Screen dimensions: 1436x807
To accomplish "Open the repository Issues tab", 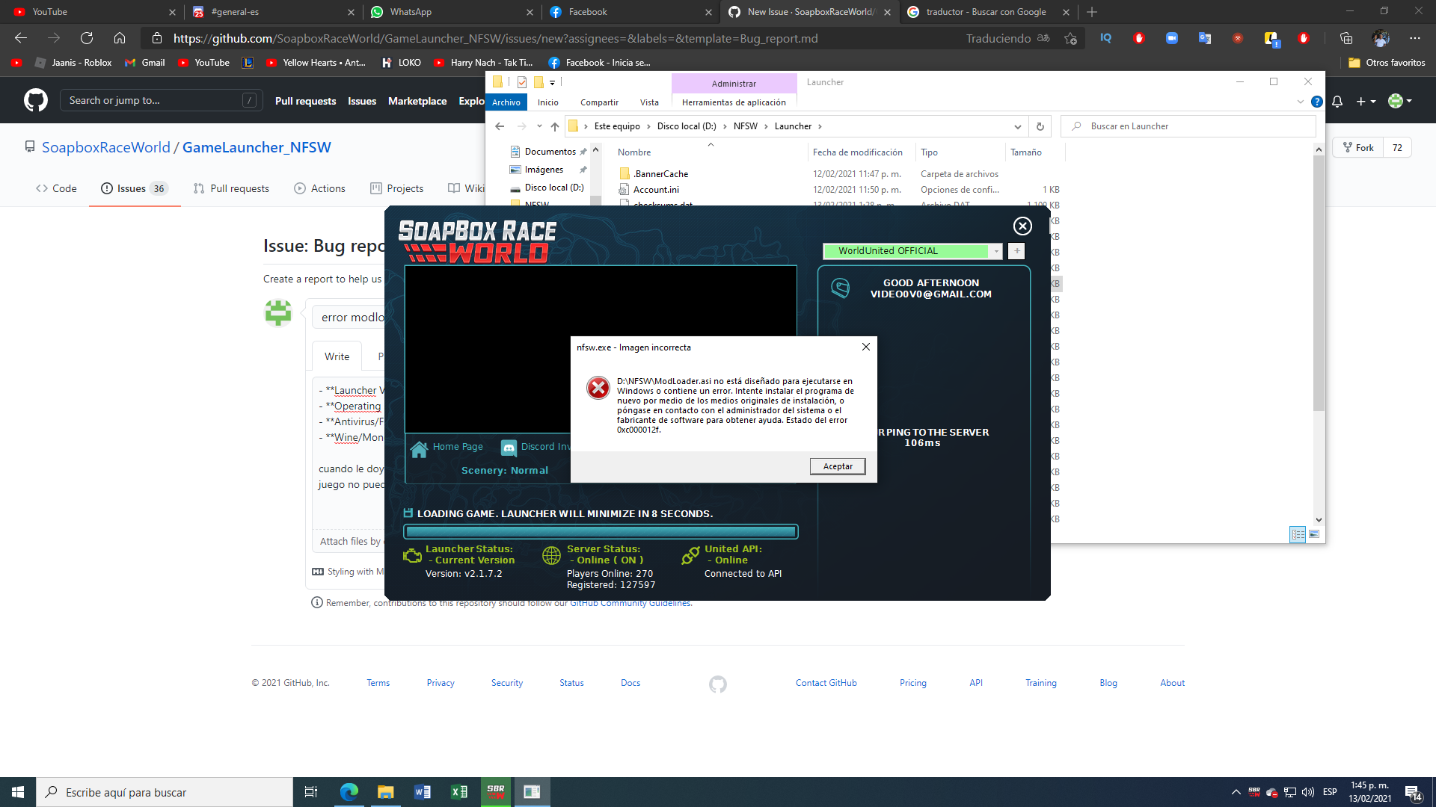I will [x=135, y=188].
